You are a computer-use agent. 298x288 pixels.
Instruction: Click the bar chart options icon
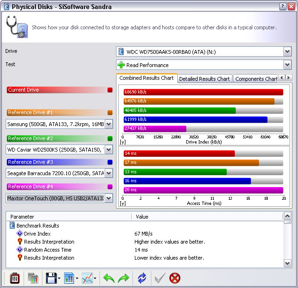pyautogui.click(x=69, y=278)
